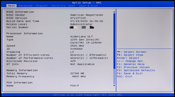Click the 'Processor Information' heading
This screenshot has height=97, width=175.
(x=24, y=33)
